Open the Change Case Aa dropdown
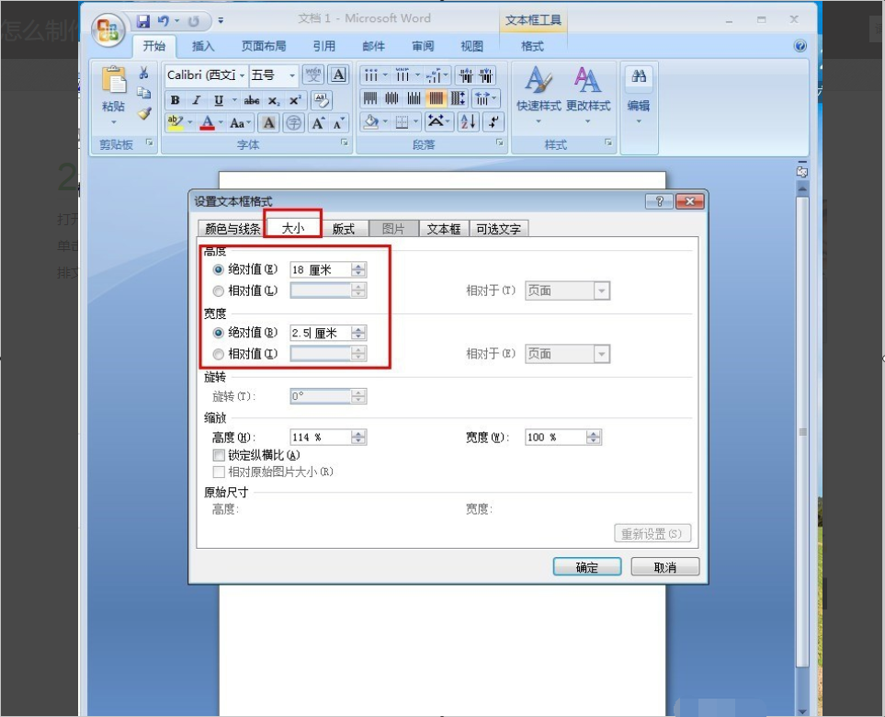Viewport: 885px width, 717px height. click(240, 122)
